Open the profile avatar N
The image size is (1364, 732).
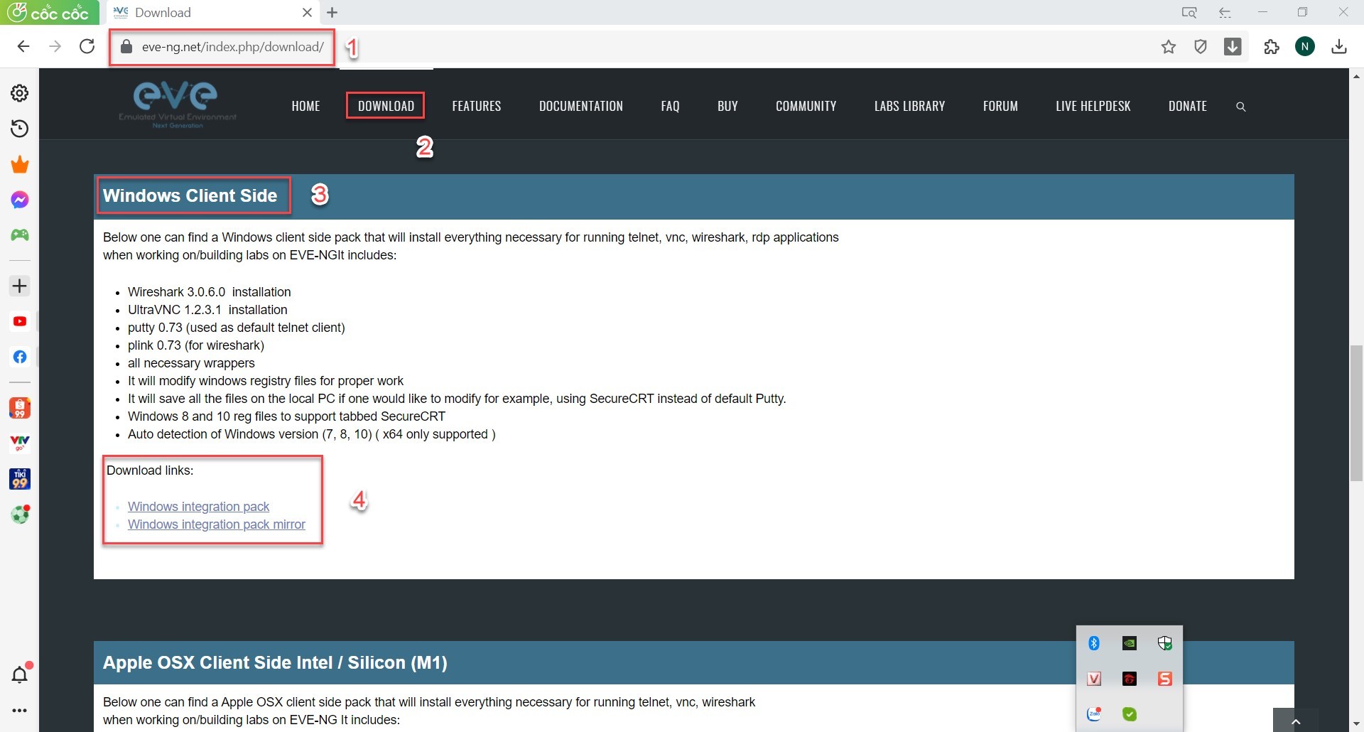(1305, 47)
